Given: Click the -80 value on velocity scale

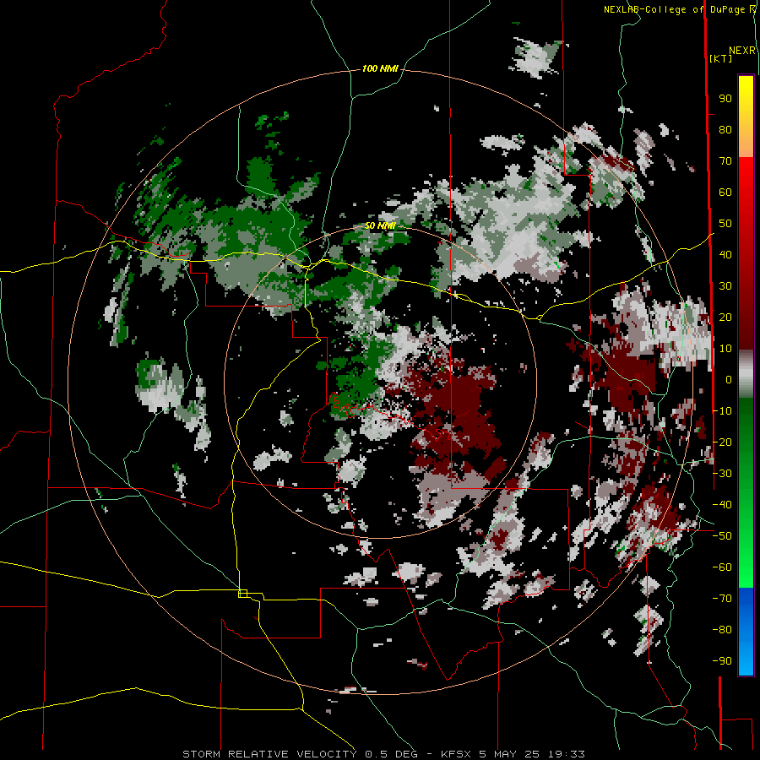Looking at the screenshot, I should (x=722, y=630).
